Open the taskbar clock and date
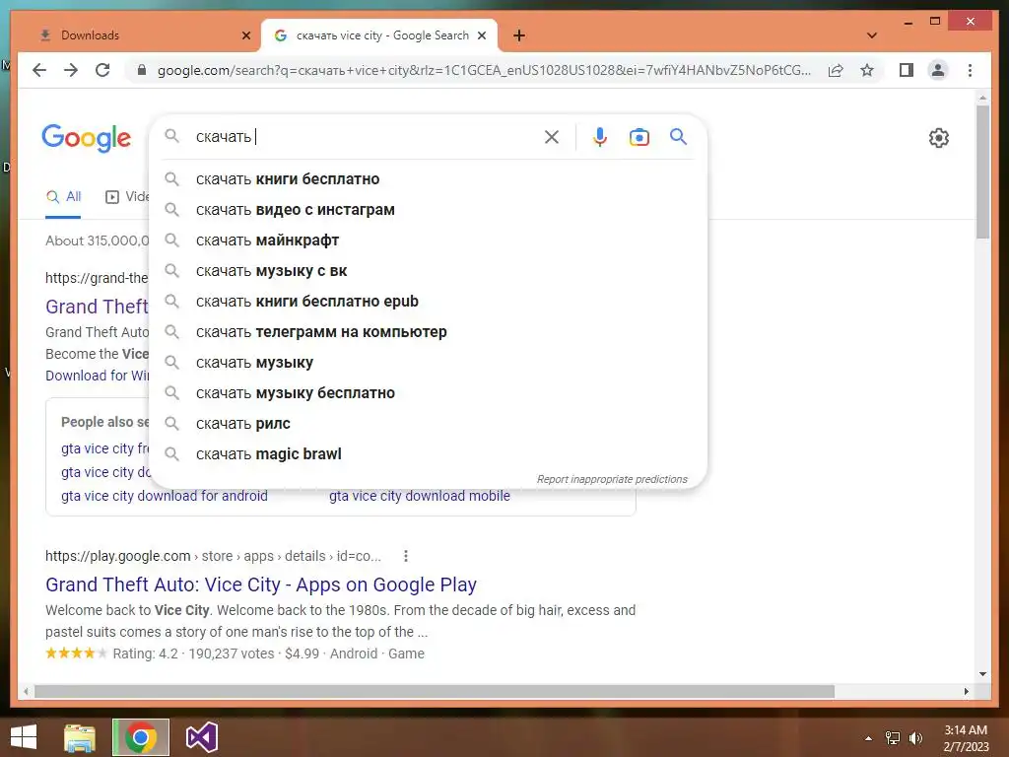The width and height of the screenshot is (1009, 757). [x=966, y=737]
